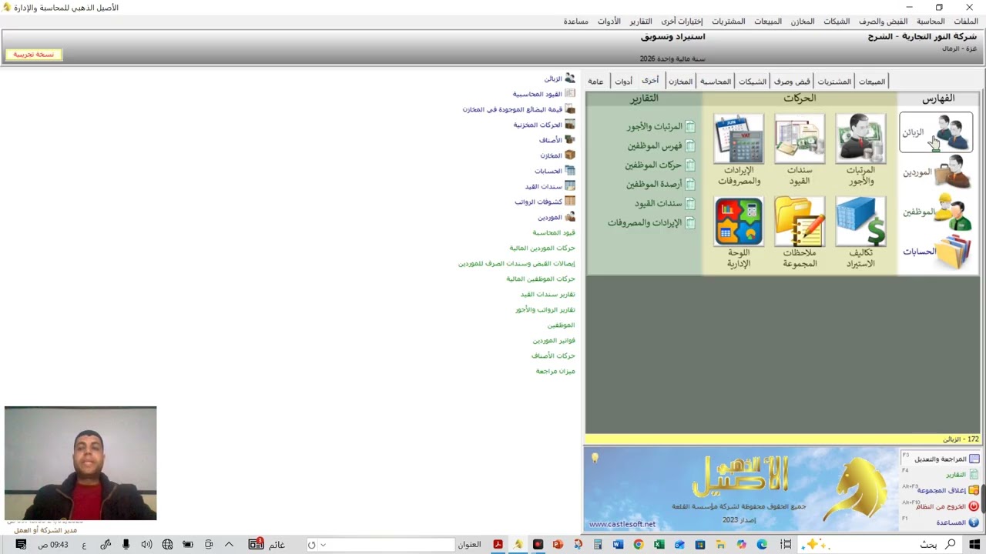This screenshot has width=986, height=554.
Task: Switch to the أدوات tab
Action: pos(623,82)
